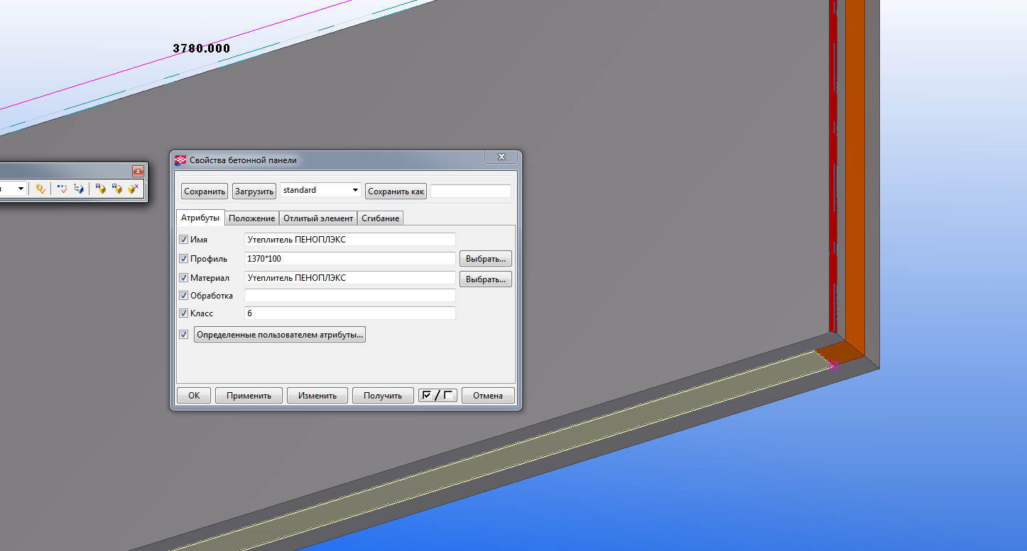Uncheck the Имя checkbox
1027x551 pixels.
tap(184, 240)
